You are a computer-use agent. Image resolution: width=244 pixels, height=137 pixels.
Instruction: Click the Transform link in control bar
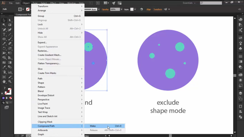pos(158,9)
